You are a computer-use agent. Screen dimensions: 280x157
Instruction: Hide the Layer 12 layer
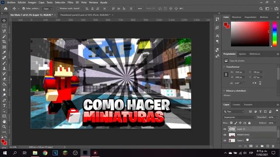225,129
